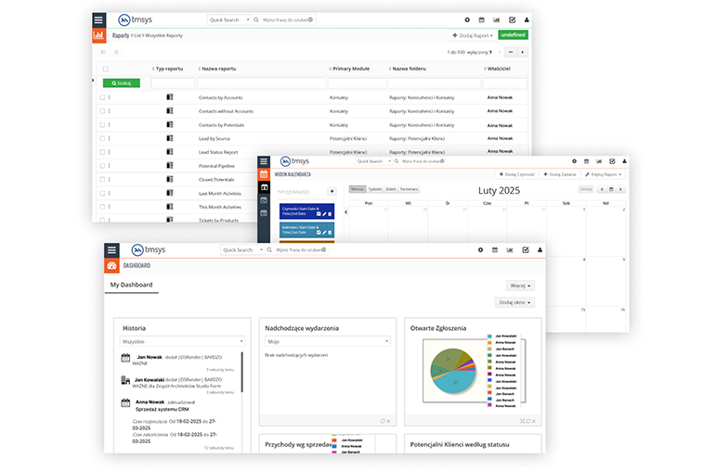The image size is (715, 471).
Task: Open the Dodaj okno dropdown
Action: [514, 302]
